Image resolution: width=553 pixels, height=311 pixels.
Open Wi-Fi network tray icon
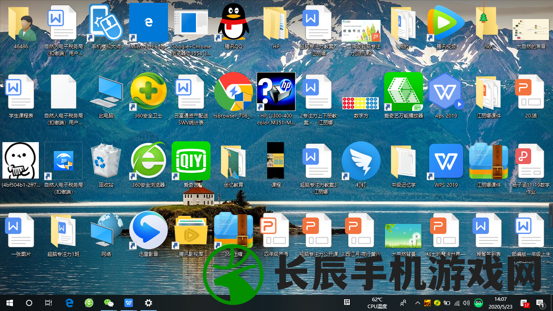[457, 302]
